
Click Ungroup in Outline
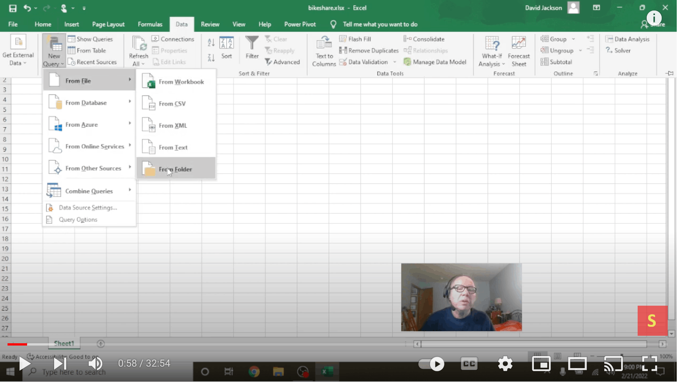(557, 50)
